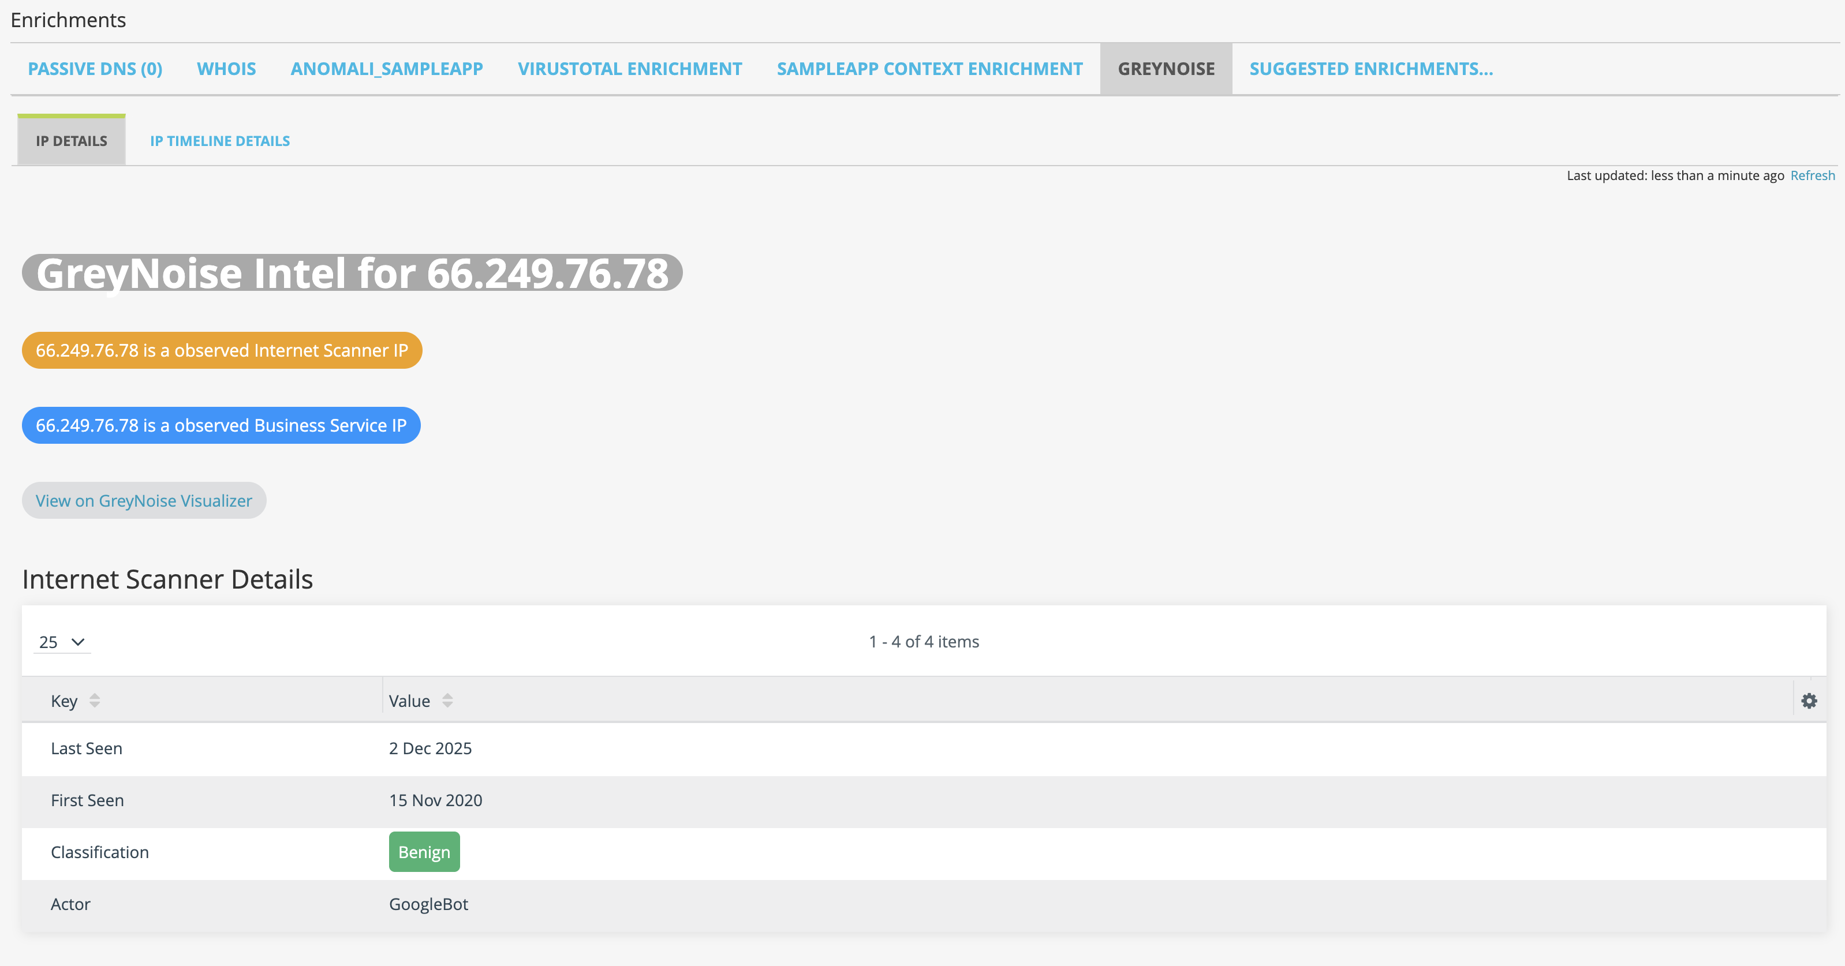Image resolution: width=1845 pixels, height=966 pixels.
Task: Select the IP Details sub-tab
Action: pyautogui.click(x=72, y=141)
